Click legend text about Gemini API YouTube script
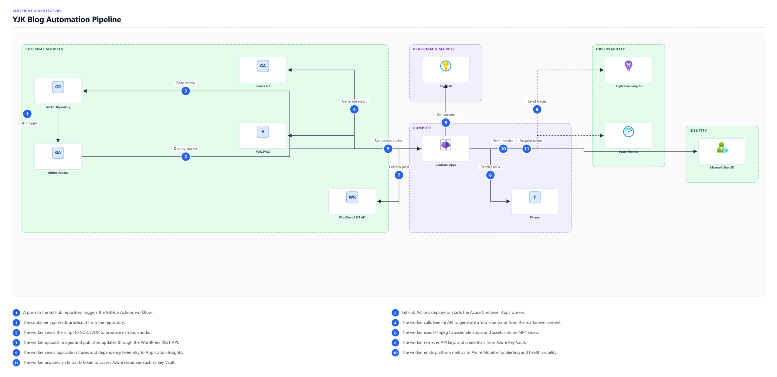This screenshot has width=777, height=377. [482, 322]
